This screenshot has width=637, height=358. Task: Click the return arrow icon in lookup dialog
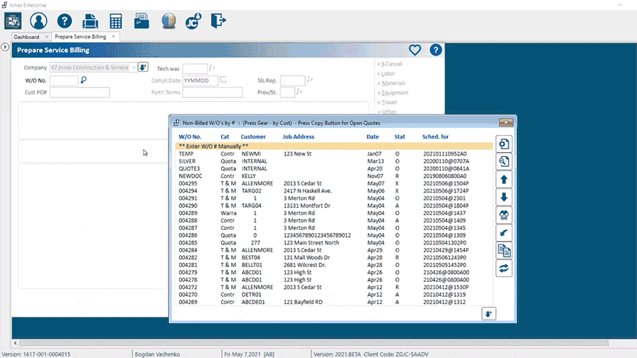pos(504,233)
